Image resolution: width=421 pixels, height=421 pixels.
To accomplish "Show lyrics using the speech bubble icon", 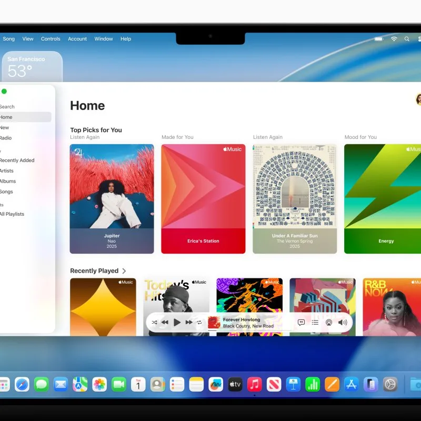I will (301, 322).
